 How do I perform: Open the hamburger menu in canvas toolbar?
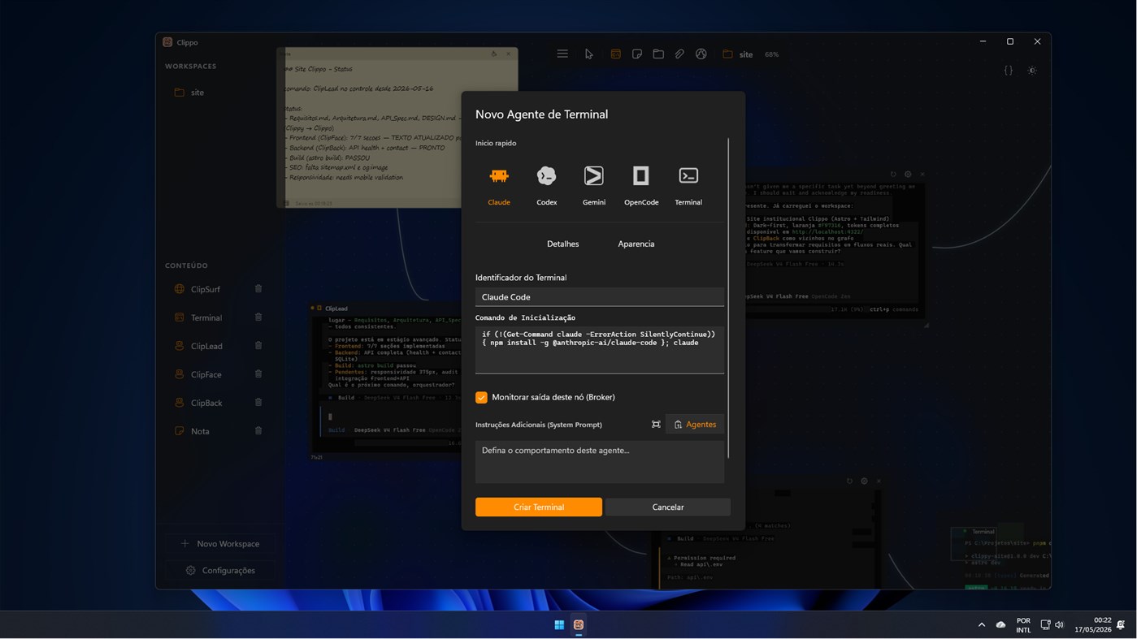tap(562, 54)
